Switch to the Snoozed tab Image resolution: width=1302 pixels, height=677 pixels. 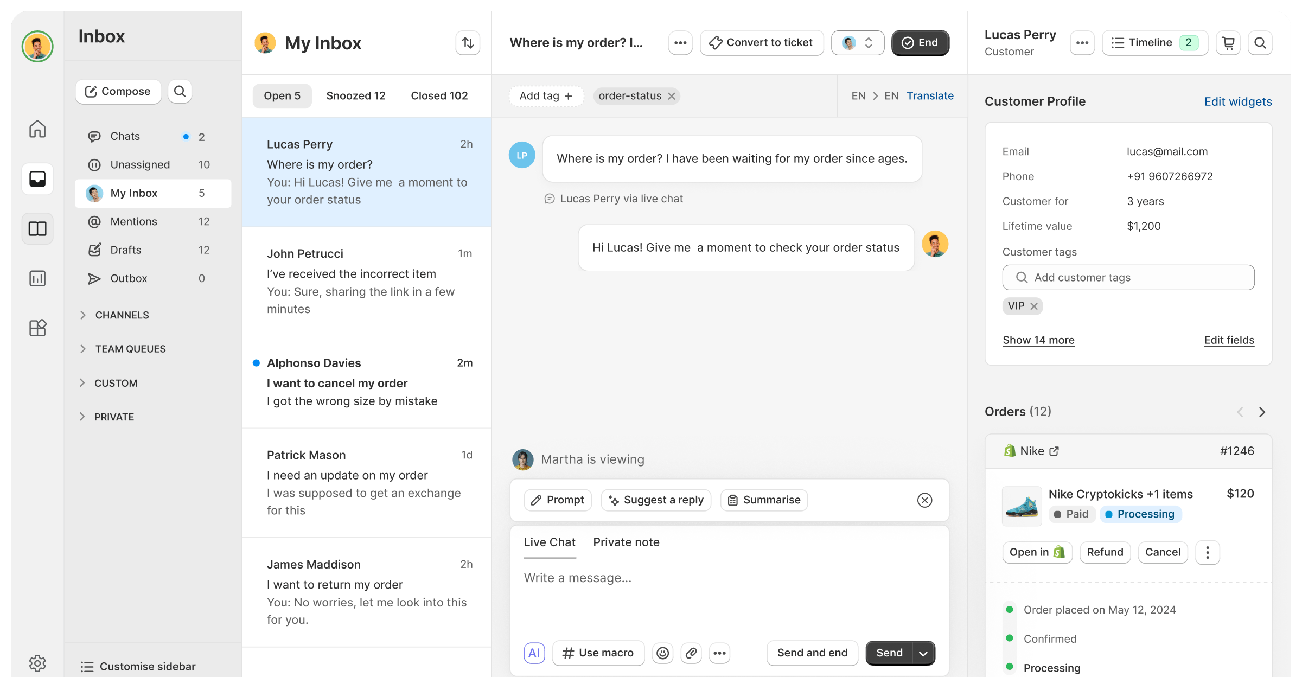click(x=356, y=95)
